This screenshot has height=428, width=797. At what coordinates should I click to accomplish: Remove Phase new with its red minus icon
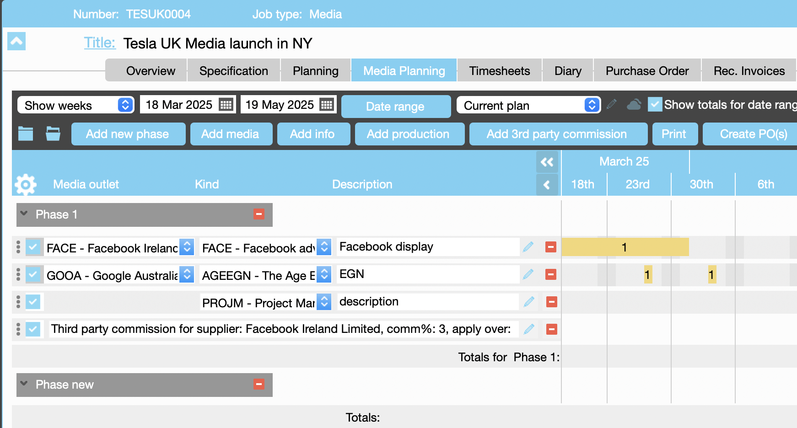(x=259, y=384)
